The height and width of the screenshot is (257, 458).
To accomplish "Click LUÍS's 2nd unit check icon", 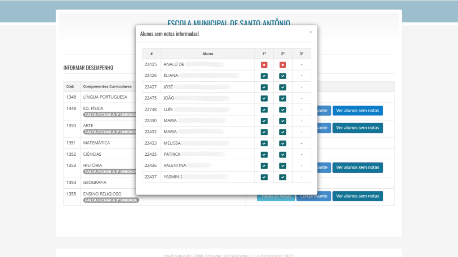I will point(283,110).
